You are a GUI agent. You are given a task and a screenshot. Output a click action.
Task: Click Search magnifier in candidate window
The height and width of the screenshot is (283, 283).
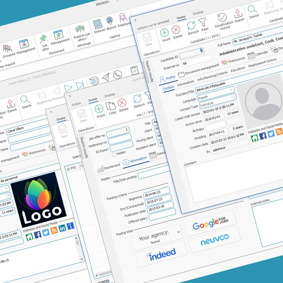coord(252,9)
